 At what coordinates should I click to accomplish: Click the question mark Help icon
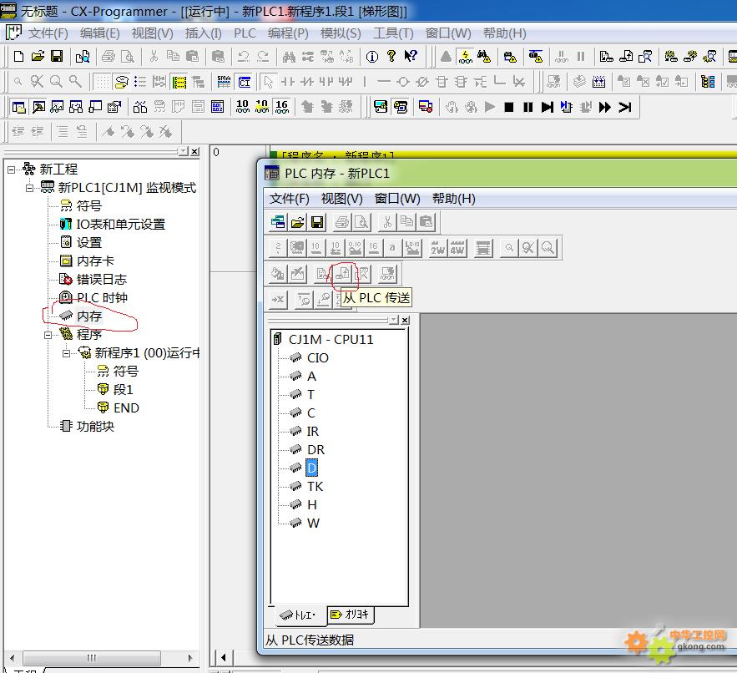[x=391, y=57]
